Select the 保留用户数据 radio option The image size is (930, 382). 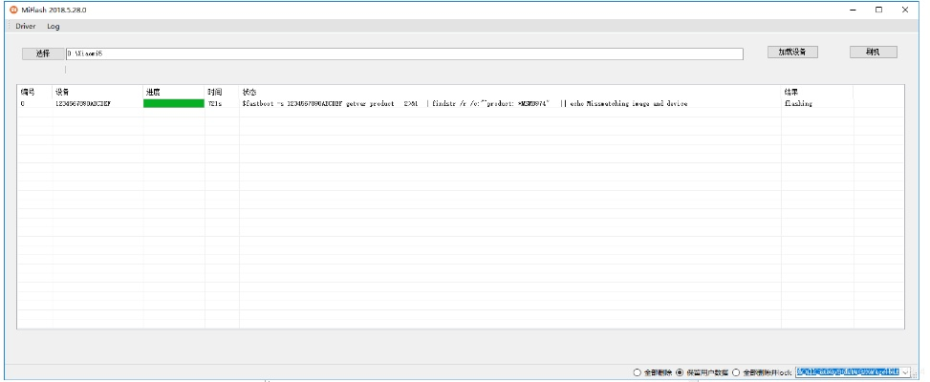click(x=680, y=372)
